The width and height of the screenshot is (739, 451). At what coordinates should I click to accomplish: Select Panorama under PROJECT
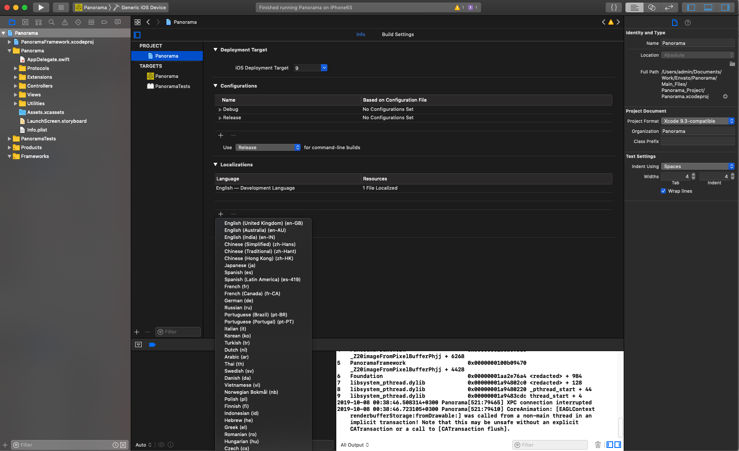pos(167,56)
